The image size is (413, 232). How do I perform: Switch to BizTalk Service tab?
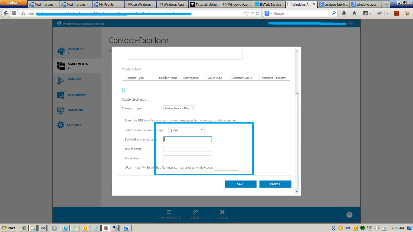[269, 4]
